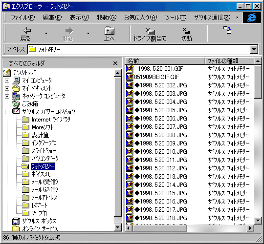This screenshot has height=244, width=264.
Task: Expand the マイ コンピュータ tree node
Action: [7, 81]
